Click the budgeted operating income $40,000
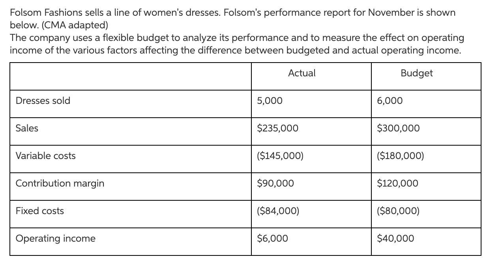Screen dimensions: 502x270 (x=395, y=239)
